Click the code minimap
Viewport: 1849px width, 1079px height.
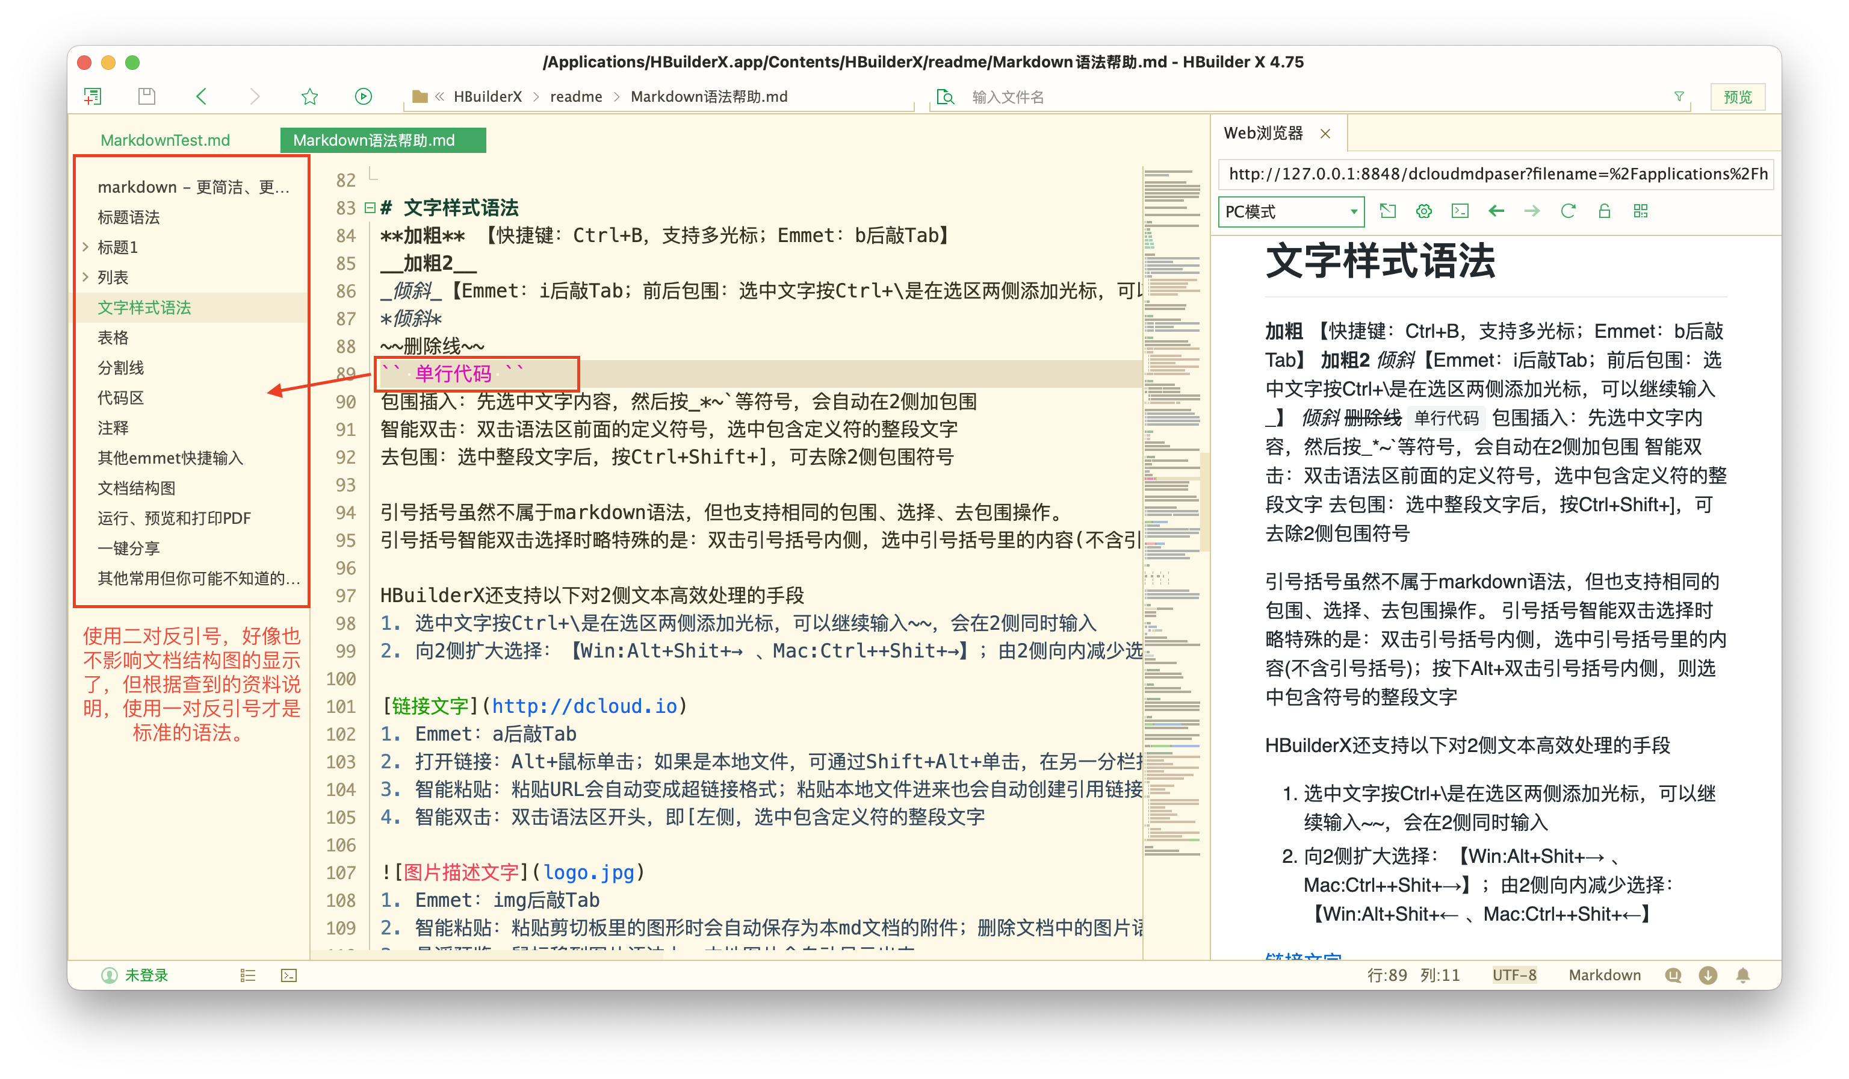(1172, 514)
